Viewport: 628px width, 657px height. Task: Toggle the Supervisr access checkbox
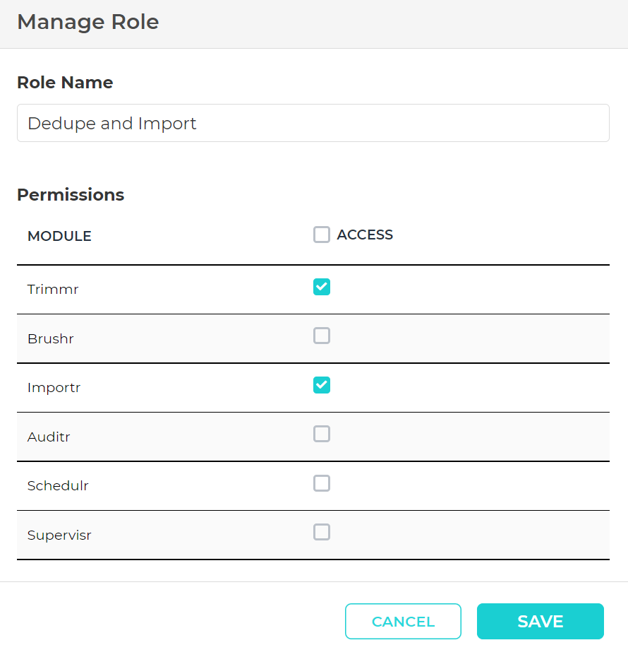point(322,533)
